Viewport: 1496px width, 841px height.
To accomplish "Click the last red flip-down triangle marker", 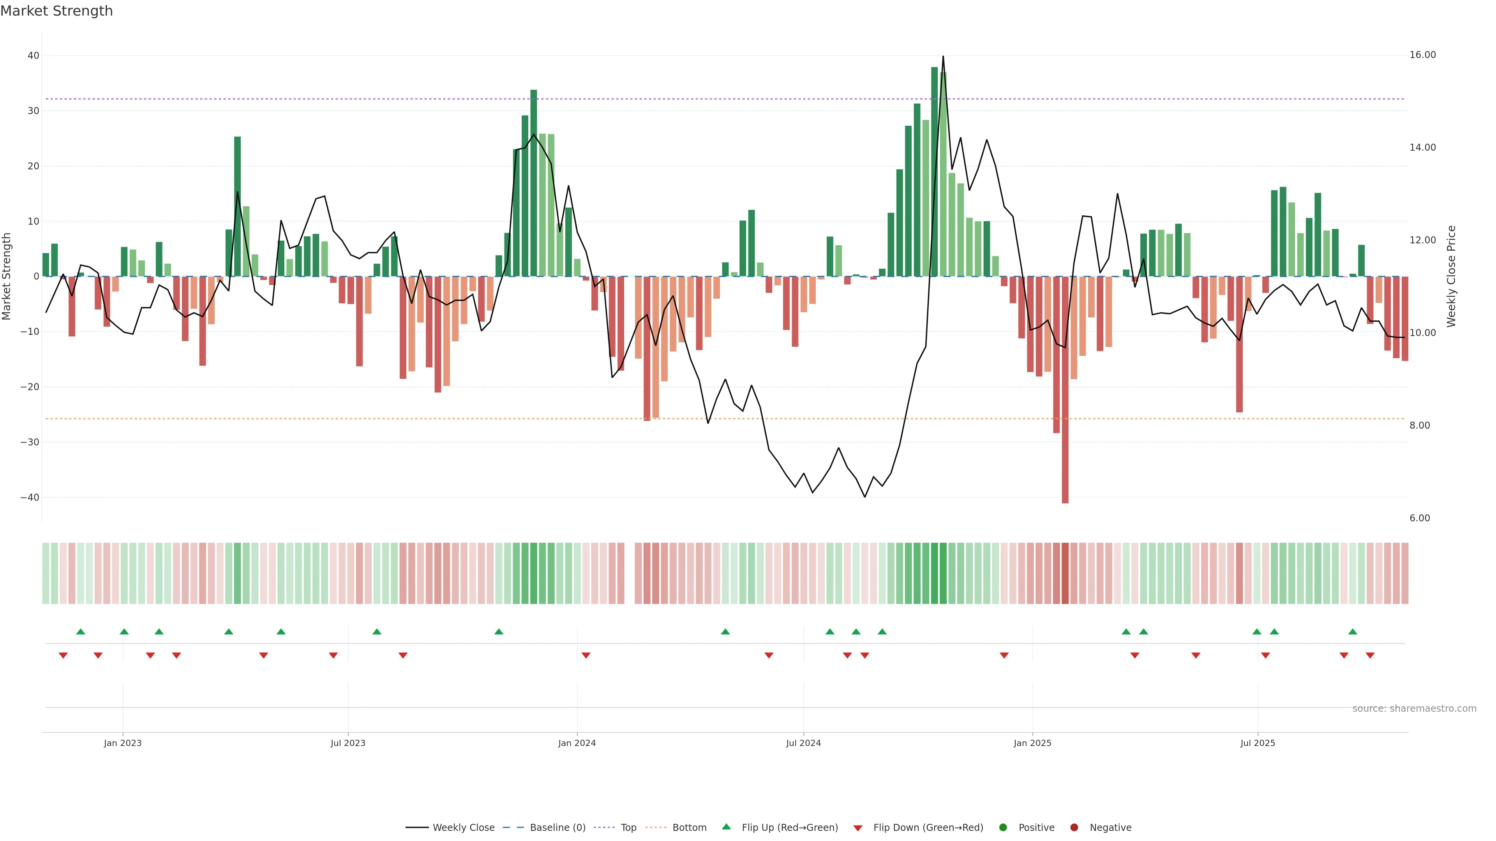I will pyautogui.click(x=1370, y=655).
